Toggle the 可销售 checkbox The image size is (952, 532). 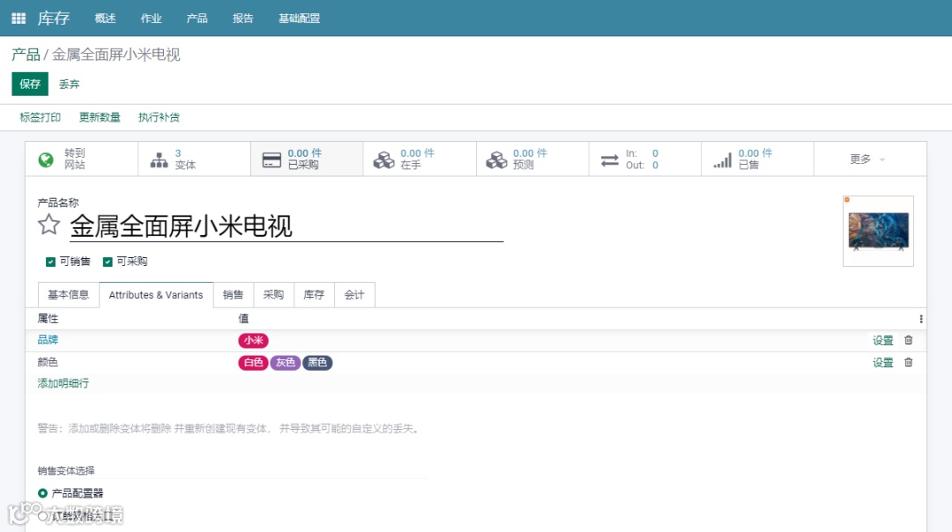[x=50, y=262]
